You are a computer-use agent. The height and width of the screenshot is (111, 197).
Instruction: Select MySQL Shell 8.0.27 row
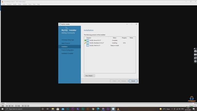tap(110, 45)
